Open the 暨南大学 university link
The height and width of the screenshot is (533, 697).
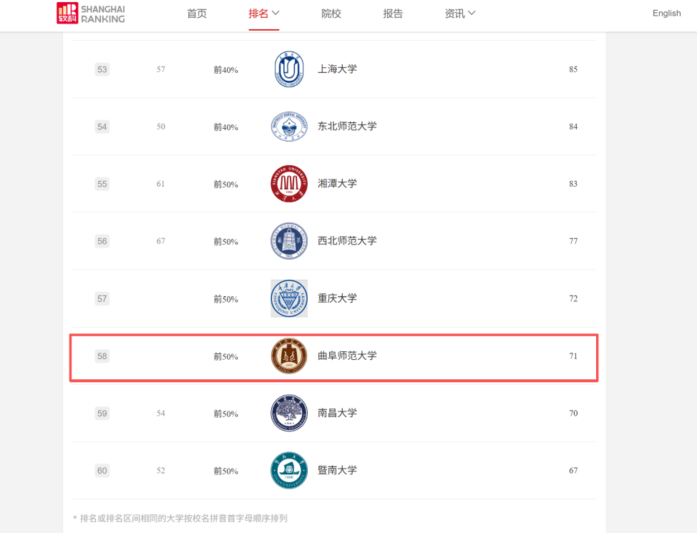click(337, 470)
